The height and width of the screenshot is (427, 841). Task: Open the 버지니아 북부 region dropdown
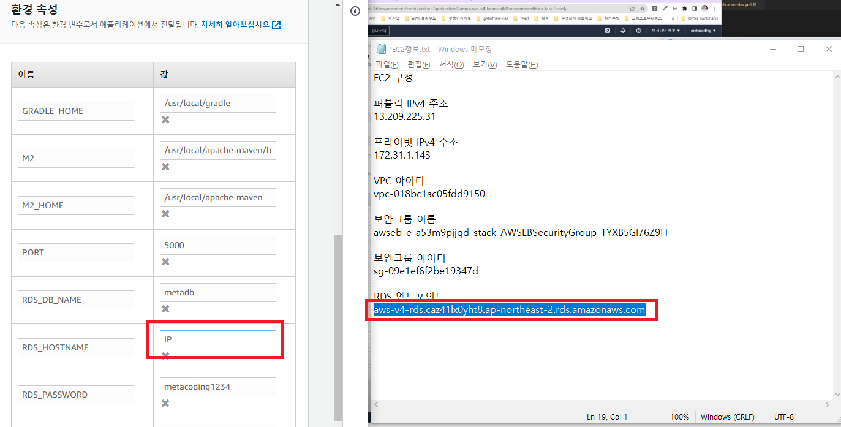click(x=666, y=30)
